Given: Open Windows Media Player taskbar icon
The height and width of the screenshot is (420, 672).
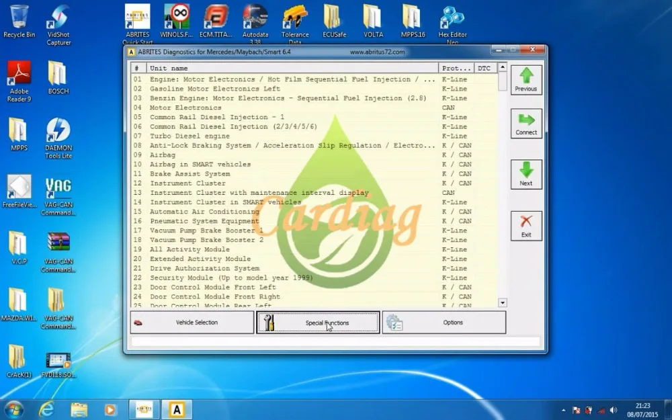Looking at the screenshot, I should (110, 410).
